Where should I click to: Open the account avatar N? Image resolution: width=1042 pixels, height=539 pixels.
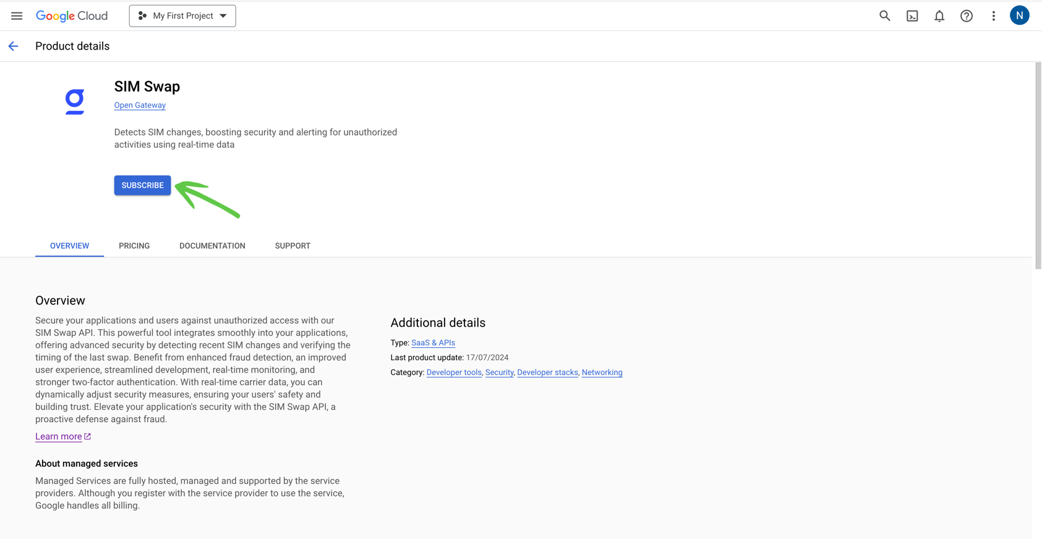pos(1020,15)
